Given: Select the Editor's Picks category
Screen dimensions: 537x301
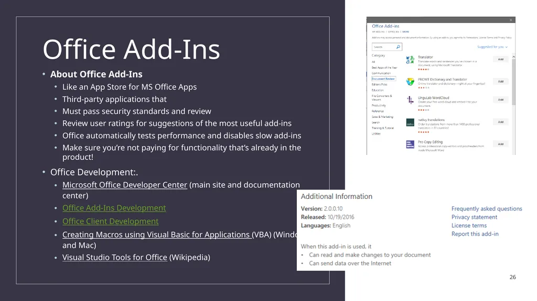Looking at the screenshot, I should tap(380, 84).
